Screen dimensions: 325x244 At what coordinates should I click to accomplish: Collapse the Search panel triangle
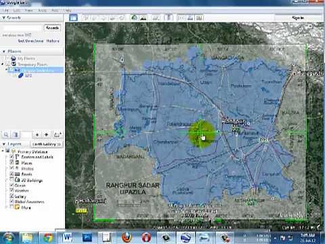[3, 18]
